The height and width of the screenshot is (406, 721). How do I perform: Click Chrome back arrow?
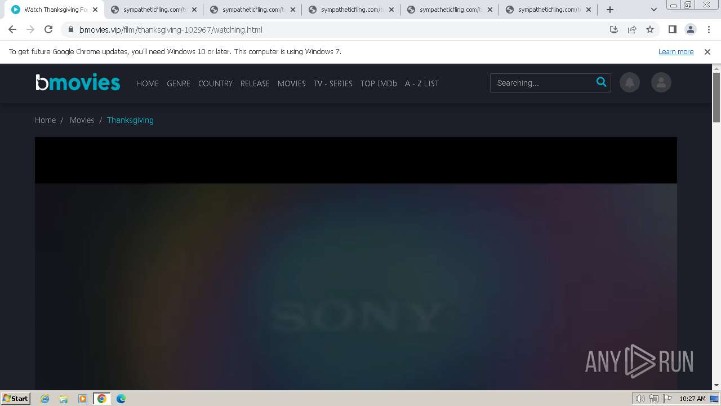(x=12, y=29)
